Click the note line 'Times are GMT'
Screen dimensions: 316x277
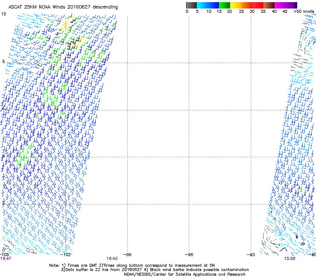(82, 265)
